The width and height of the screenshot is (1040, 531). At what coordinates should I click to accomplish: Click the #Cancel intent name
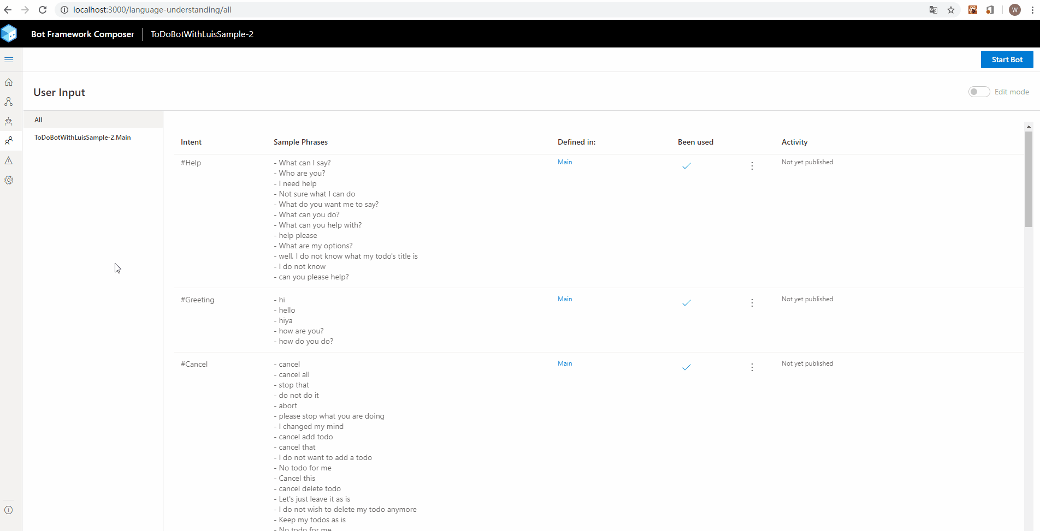click(x=194, y=364)
